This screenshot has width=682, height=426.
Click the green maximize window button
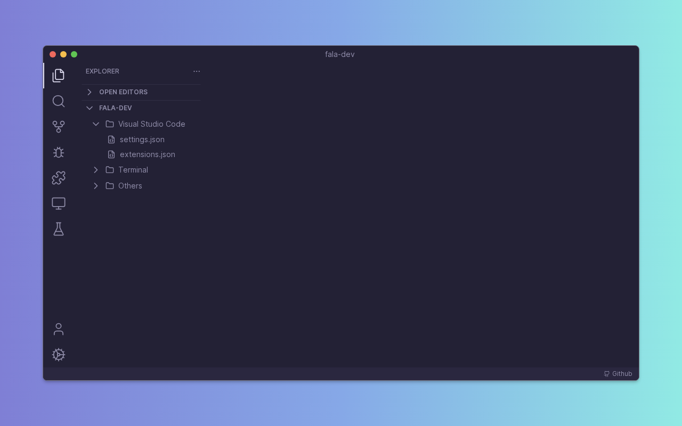pos(74,54)
